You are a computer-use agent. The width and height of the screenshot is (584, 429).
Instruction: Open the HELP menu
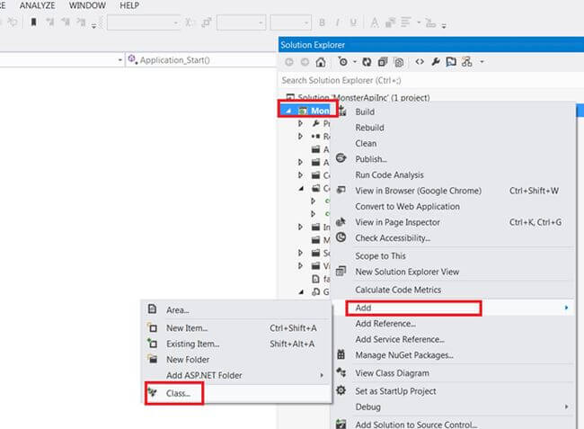coord(129,5)
